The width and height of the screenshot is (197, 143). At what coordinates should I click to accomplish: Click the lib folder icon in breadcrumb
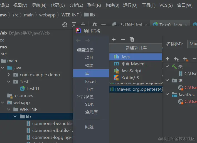(x=86, y=15)
